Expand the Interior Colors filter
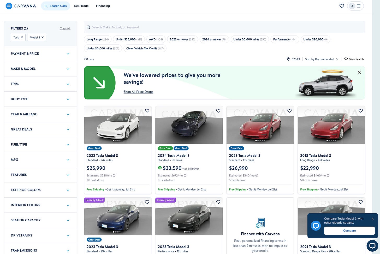This screenshot has height=254, width=380. [x=40, y=205]
